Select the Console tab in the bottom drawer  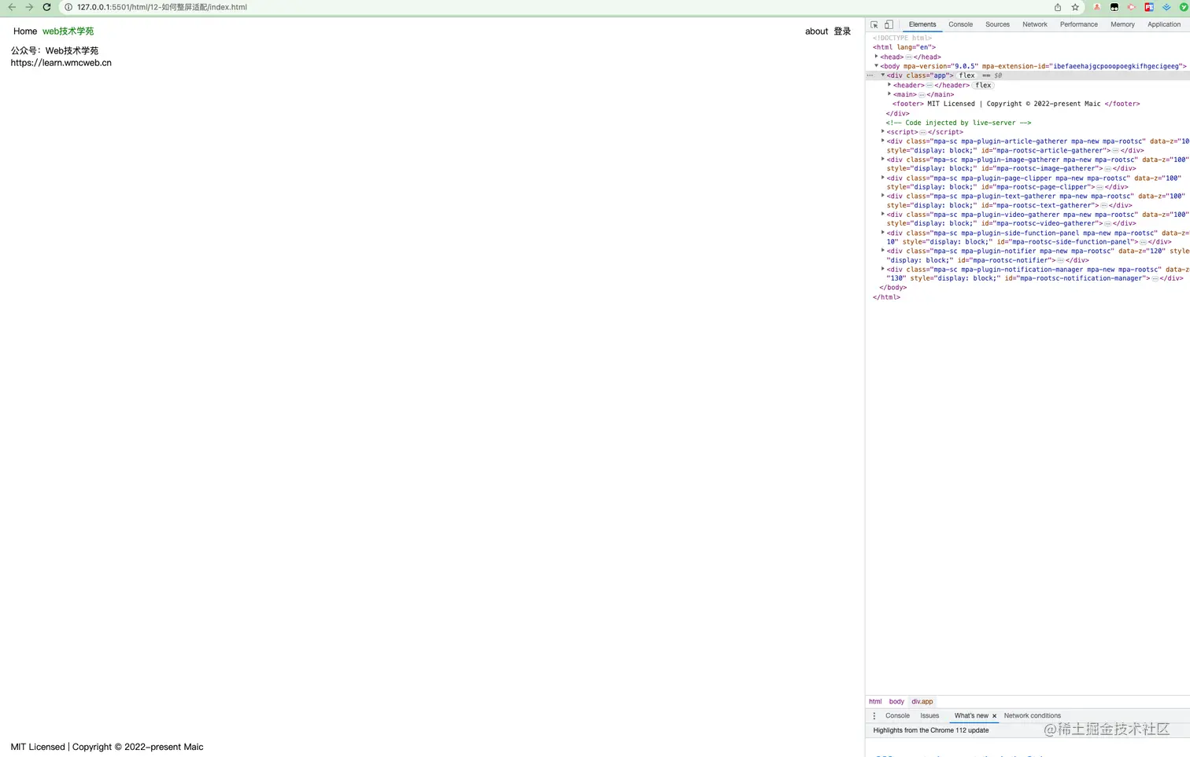click(897, 715)
